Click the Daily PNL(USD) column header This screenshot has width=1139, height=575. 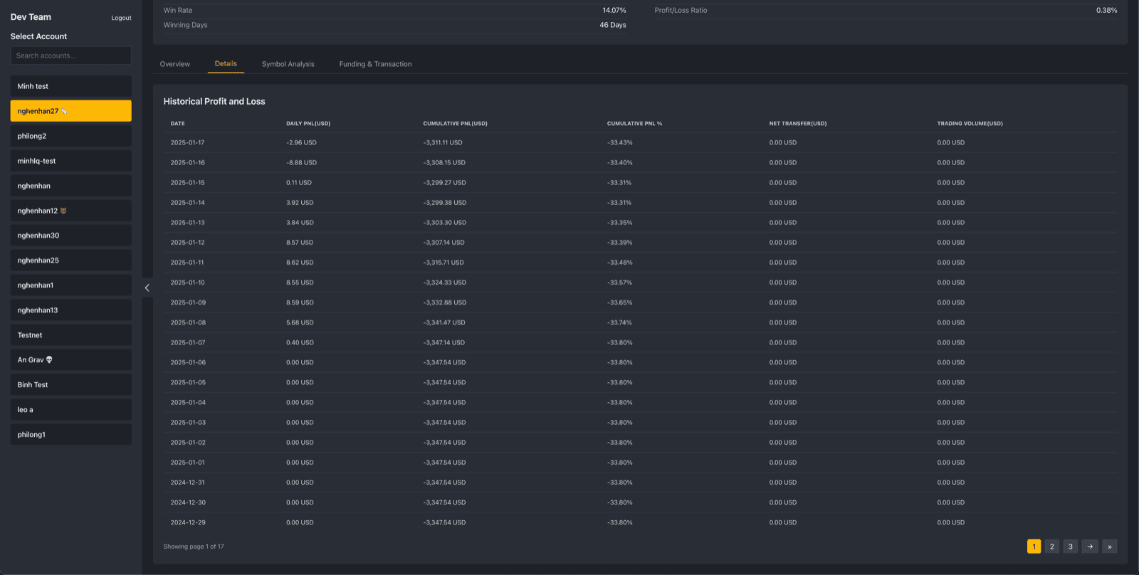point(308,124)
